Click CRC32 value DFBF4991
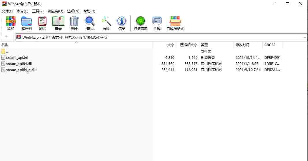Screen dimensions: 308x161 [272, 58]
